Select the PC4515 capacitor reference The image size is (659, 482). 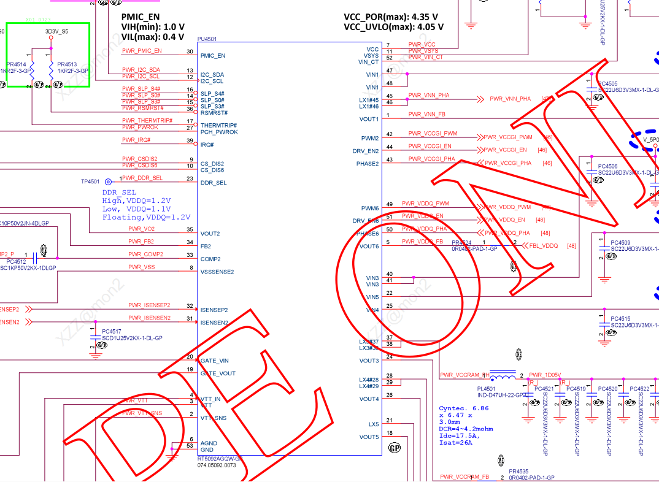coord(620,319)
